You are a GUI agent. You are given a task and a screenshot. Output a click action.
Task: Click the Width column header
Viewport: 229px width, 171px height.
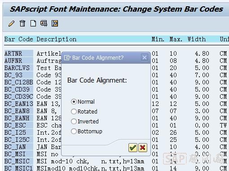click(x=197, y=39)
